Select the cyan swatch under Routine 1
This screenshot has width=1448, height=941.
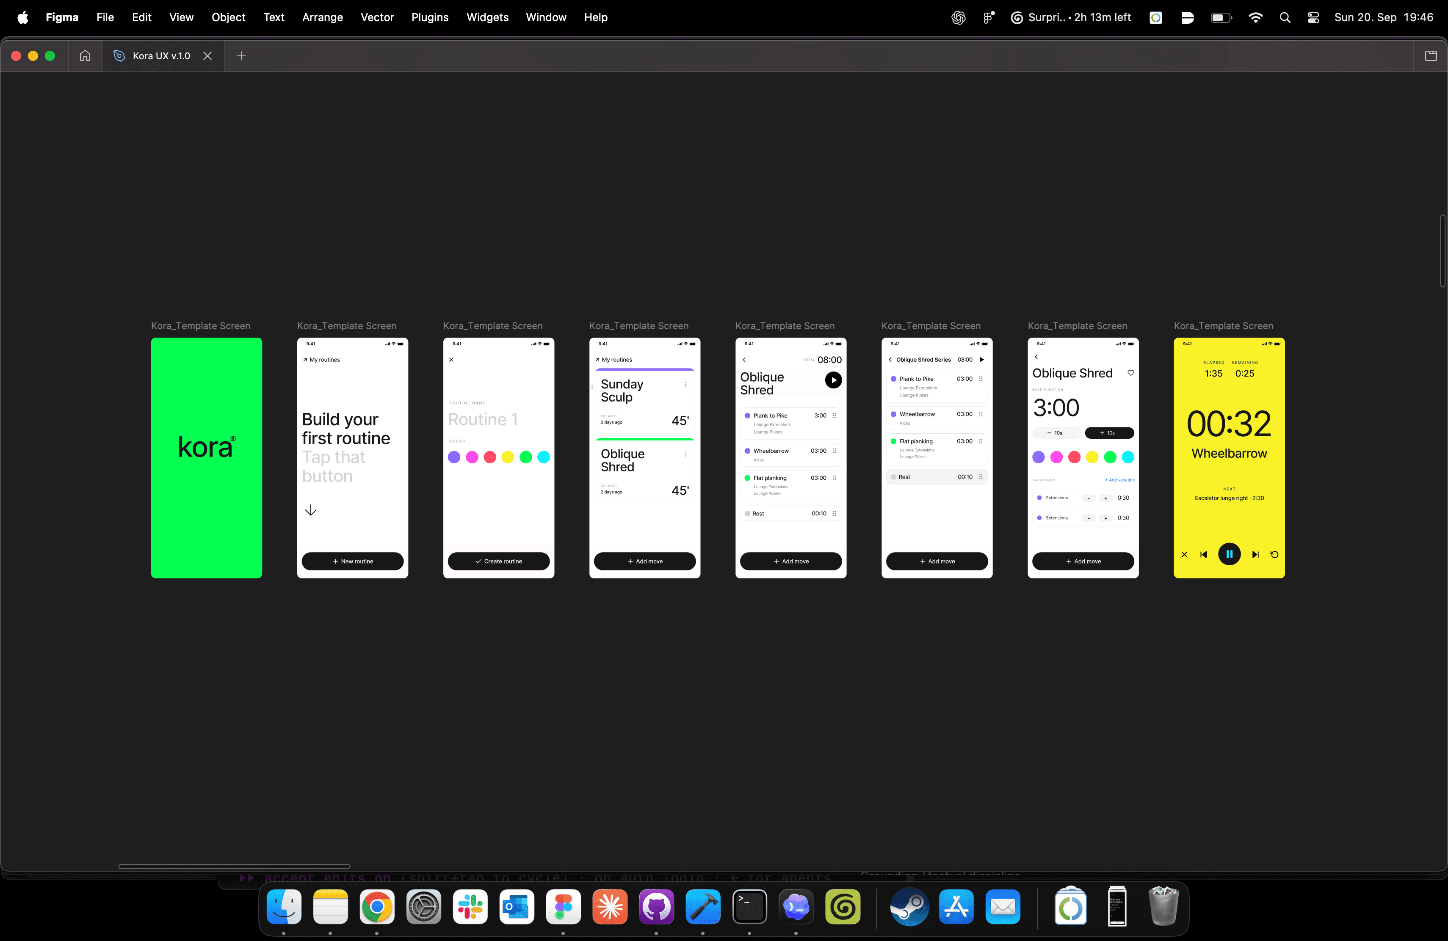(x=544, y=457)
